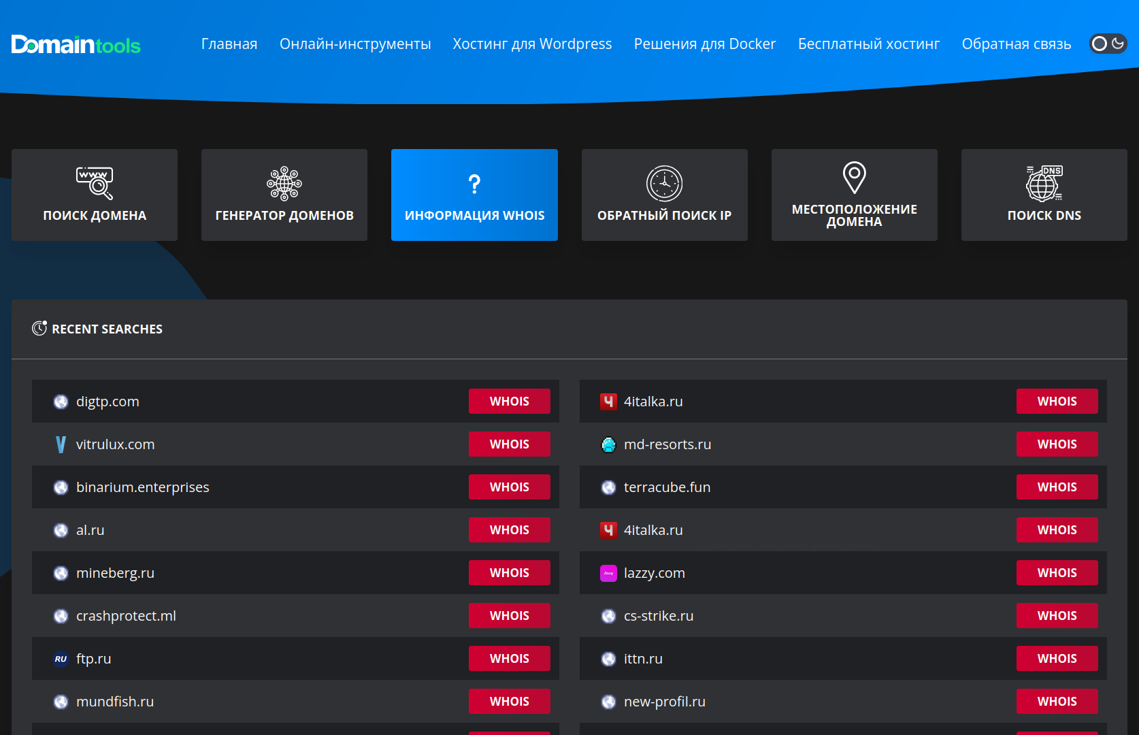This screenshot has height=735, width=1139.
Task: Open Обратный поиск IP clock tile
Action: click(x=664, y=195)
